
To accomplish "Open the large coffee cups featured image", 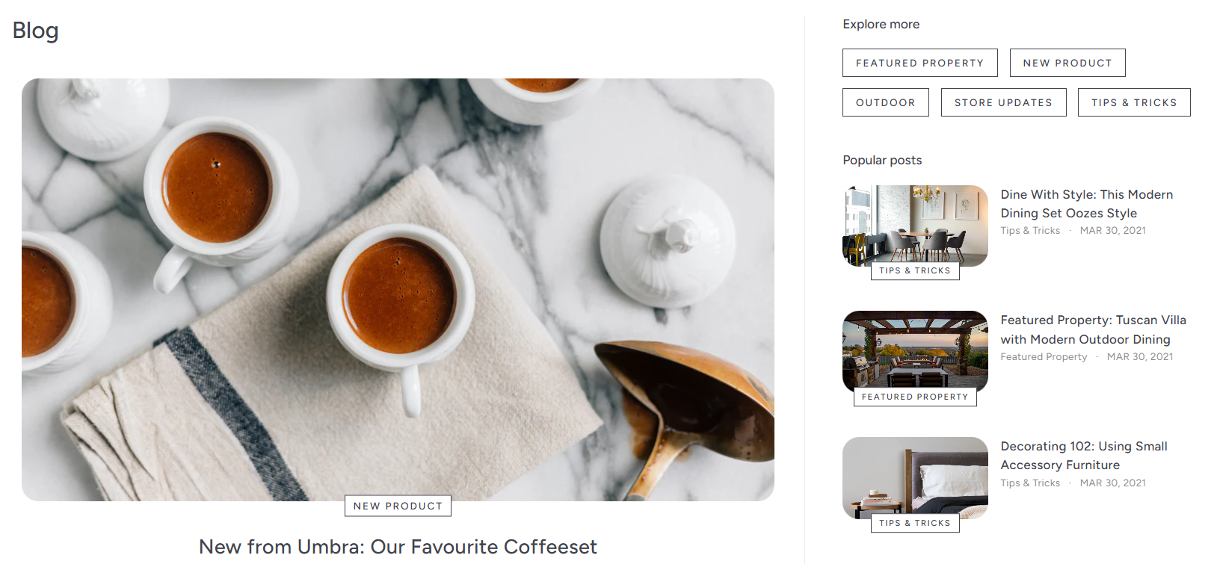I will click(398, 289).
